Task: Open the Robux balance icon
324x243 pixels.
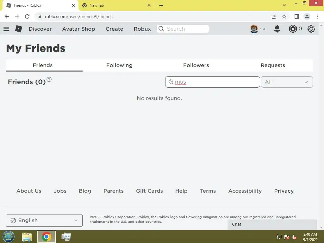Action: coord(293,29)
